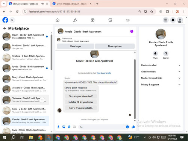Open the tab search dropdown arrow
Viewport: 188px width, 141px height.
click(4, 4)
